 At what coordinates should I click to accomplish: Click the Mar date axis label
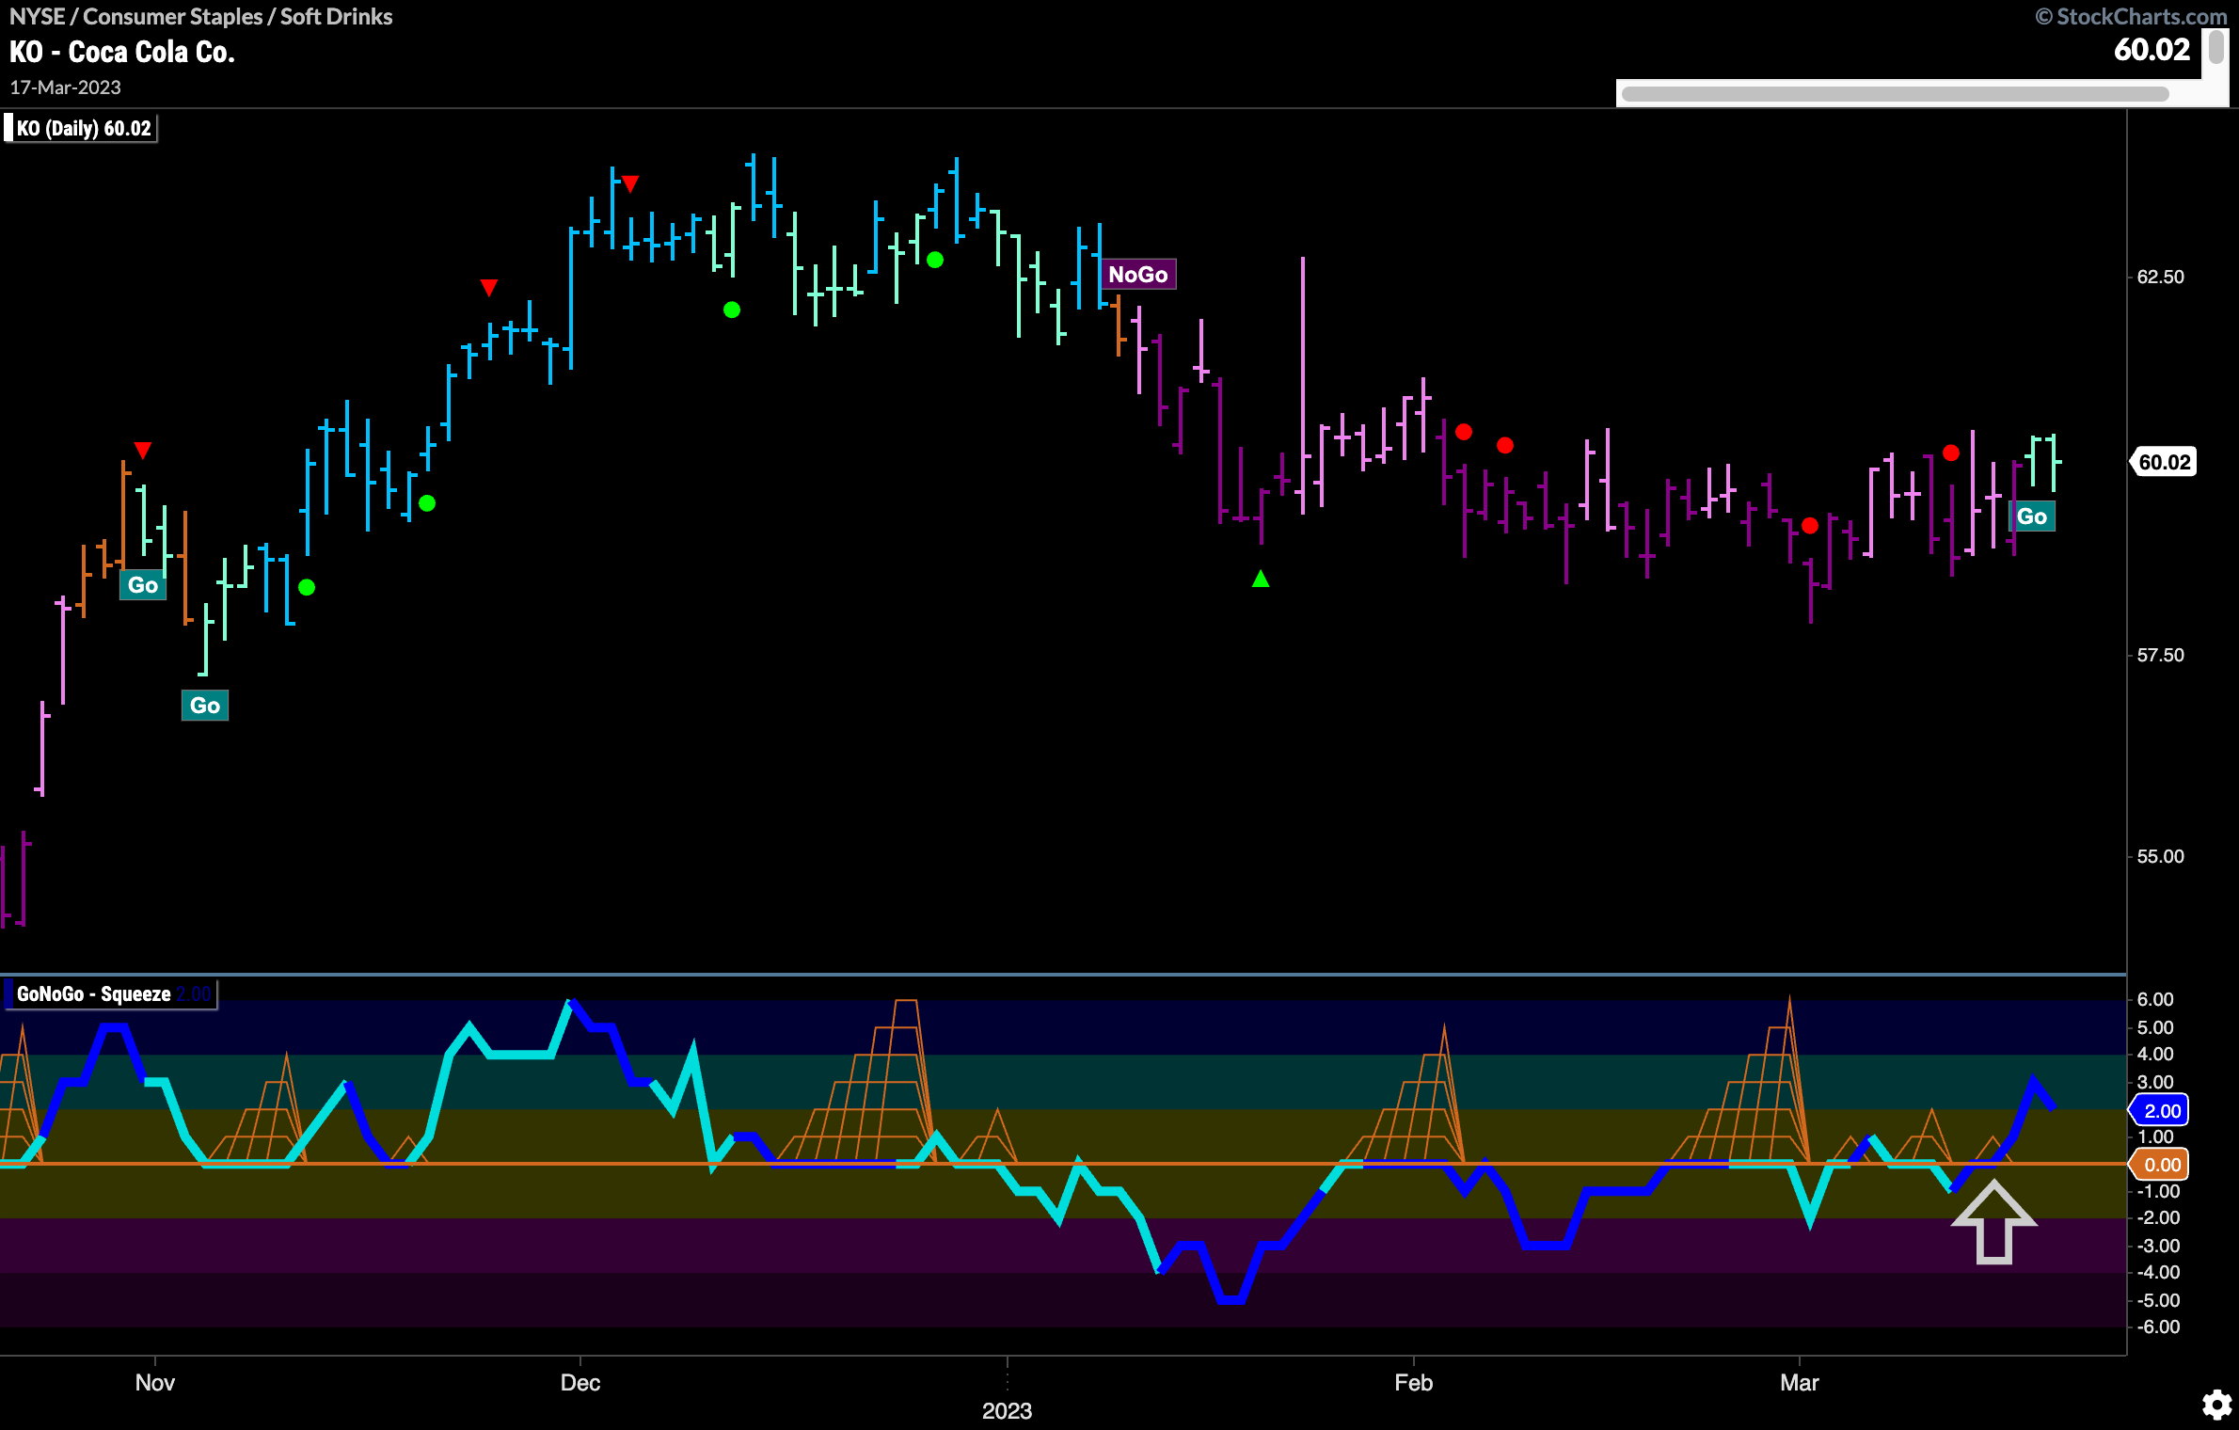1799,1382
